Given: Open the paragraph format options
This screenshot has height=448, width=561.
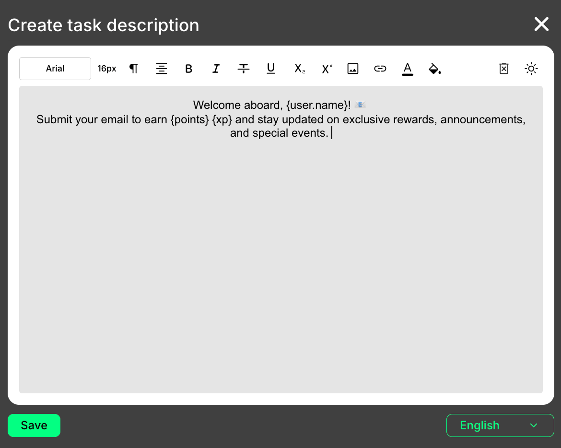Looking at the screenshot, I should (134, 68).
